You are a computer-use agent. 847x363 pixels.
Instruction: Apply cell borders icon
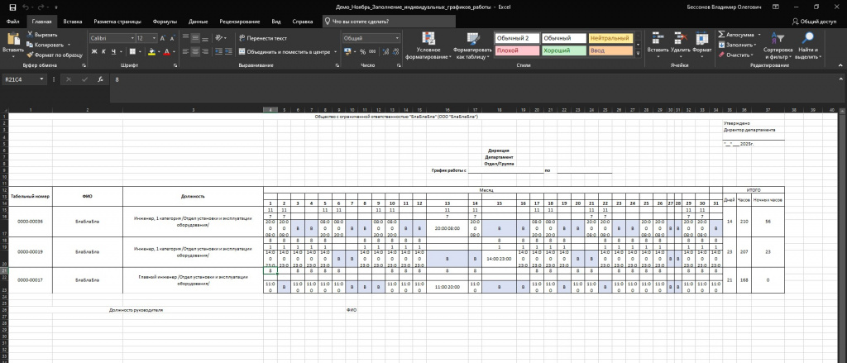tap(132, 52)
